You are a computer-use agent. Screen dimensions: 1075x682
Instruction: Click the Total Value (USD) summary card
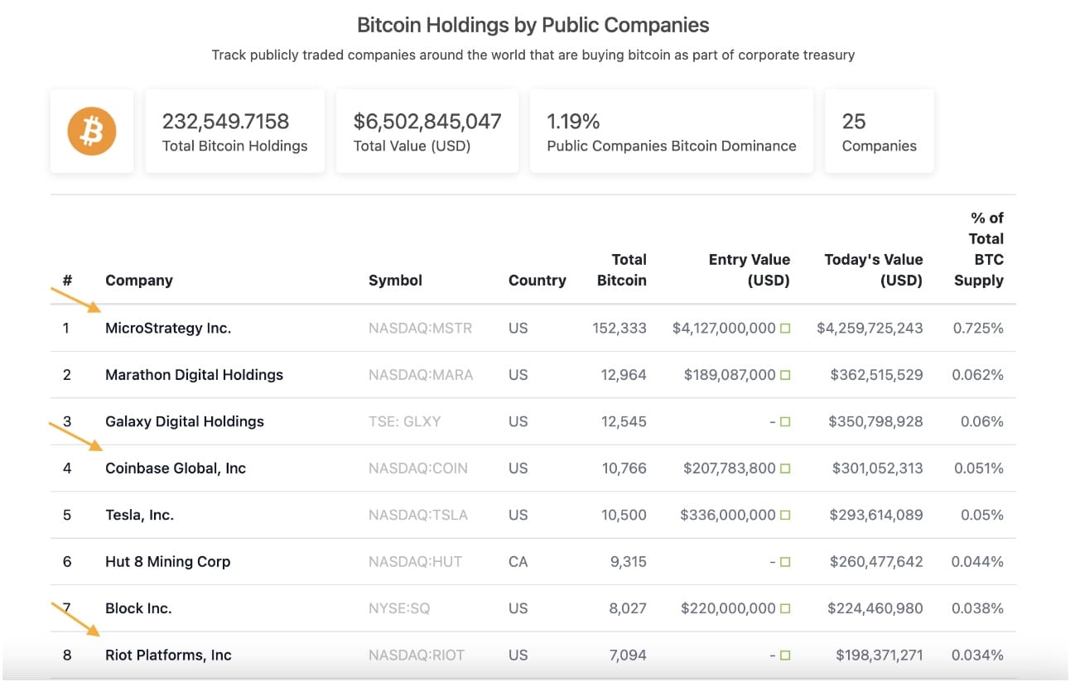427,130
